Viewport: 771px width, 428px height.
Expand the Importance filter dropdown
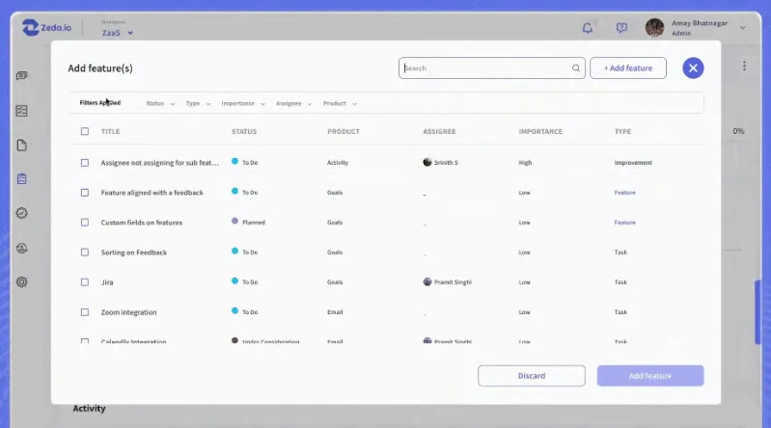pos(243,104)
